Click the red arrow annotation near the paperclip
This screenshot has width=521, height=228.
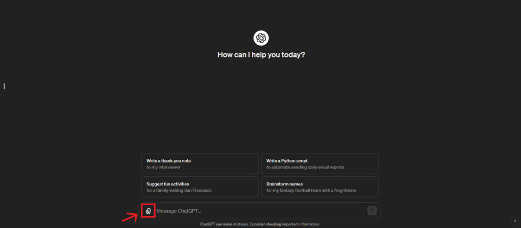(x=129, y=218)
